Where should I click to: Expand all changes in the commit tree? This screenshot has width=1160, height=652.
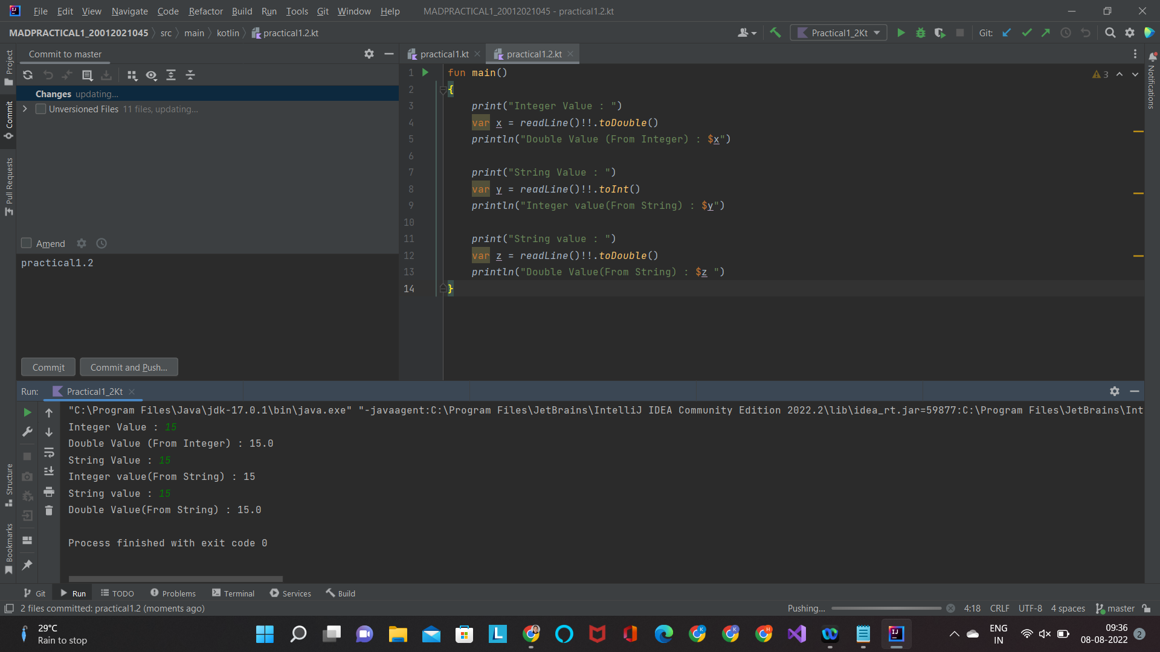pyautogui.click(x=171, y=75)
